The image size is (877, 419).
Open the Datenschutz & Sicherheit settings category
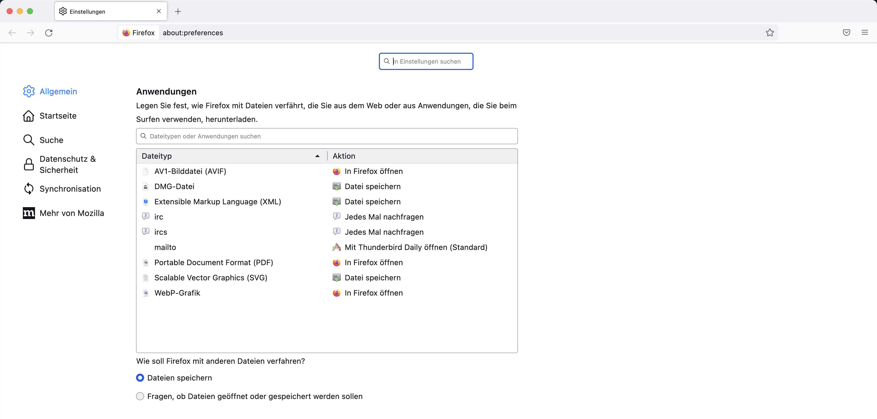pos(68,164)
